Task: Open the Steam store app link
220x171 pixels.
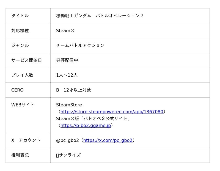Action: click(112, 112)
